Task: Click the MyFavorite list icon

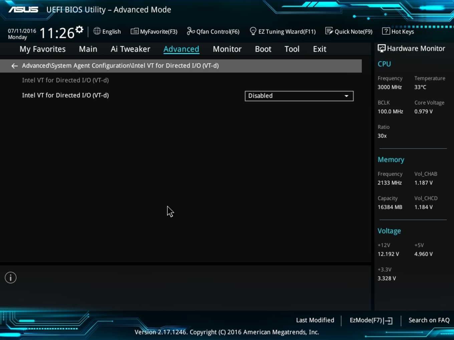Action: pyautogui.click(x=135, y=31)
